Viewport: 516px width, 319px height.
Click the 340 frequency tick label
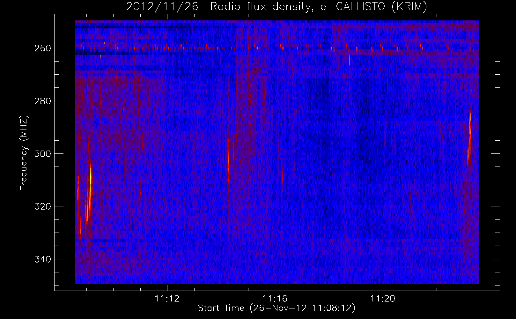(43, 259)
